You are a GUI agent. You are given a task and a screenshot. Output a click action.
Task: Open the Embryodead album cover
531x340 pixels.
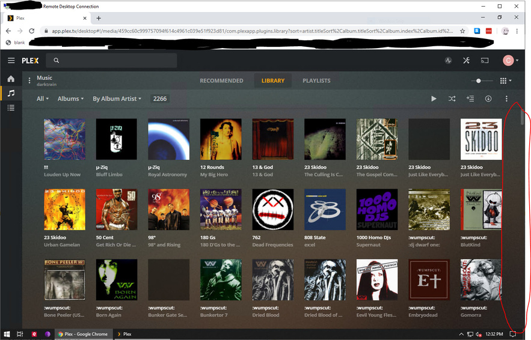pyautogui.click(x=429, y=280)
